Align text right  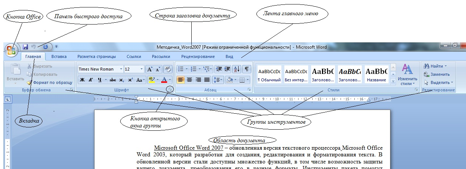coord(198,79)
